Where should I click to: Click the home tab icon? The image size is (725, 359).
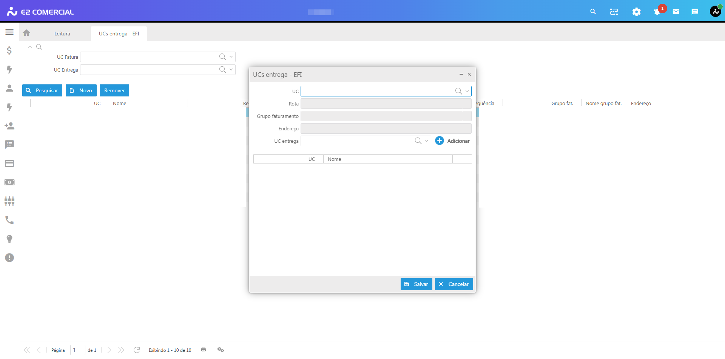(26, 33)
